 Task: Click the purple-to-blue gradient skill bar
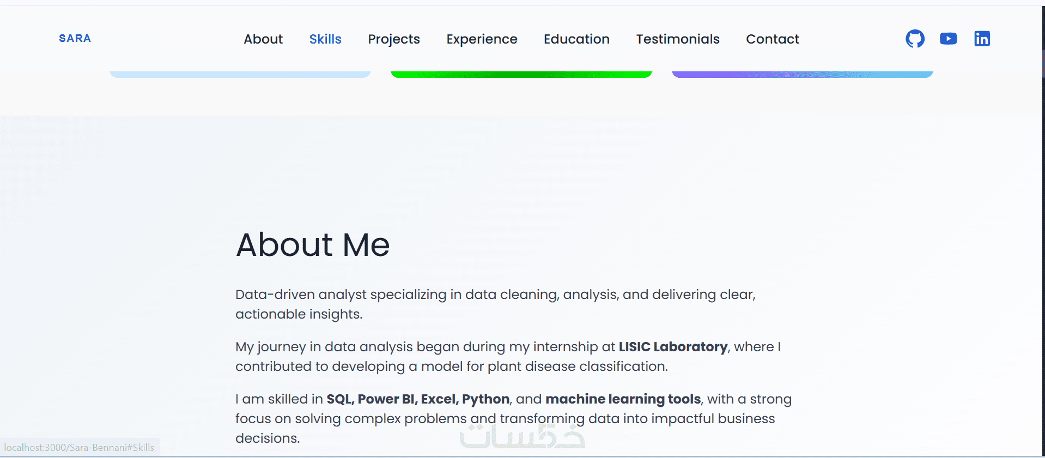click(802, 75)
